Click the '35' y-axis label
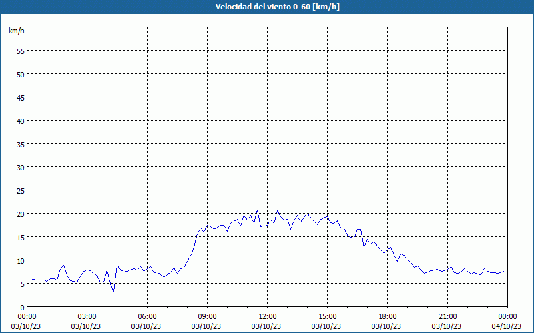 tap(21, 145)
